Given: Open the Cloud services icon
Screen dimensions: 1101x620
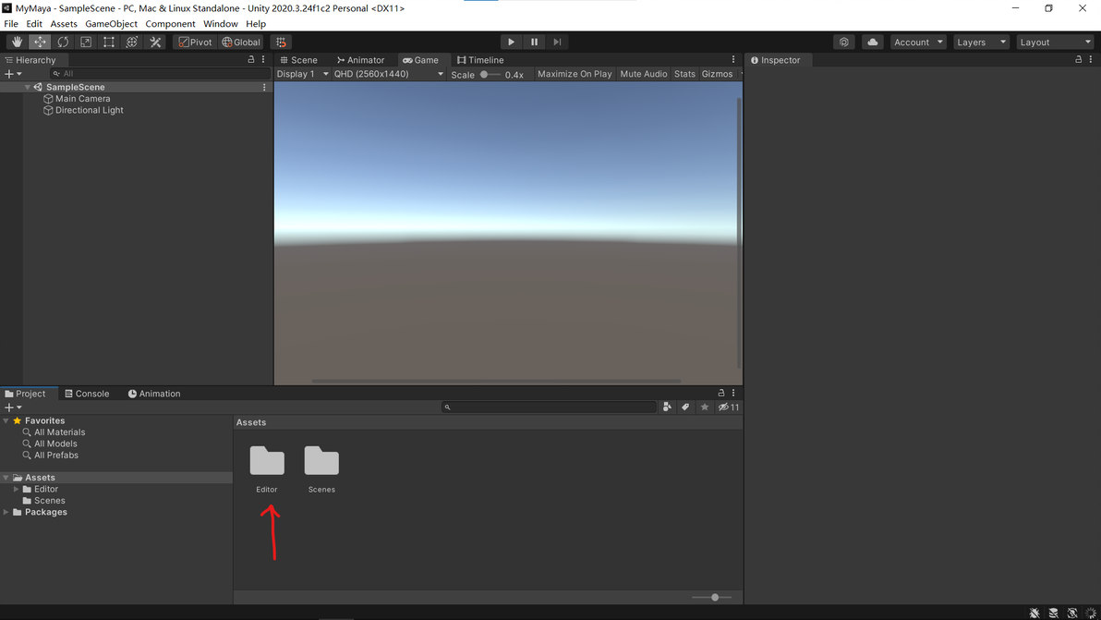Looking at the screenshot, I should coord(872,43).
